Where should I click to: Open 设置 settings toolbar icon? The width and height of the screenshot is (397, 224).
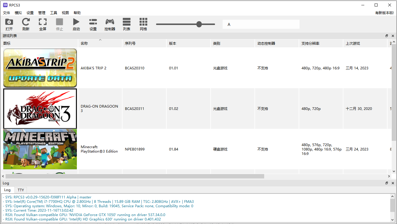(x=93, y=22)
